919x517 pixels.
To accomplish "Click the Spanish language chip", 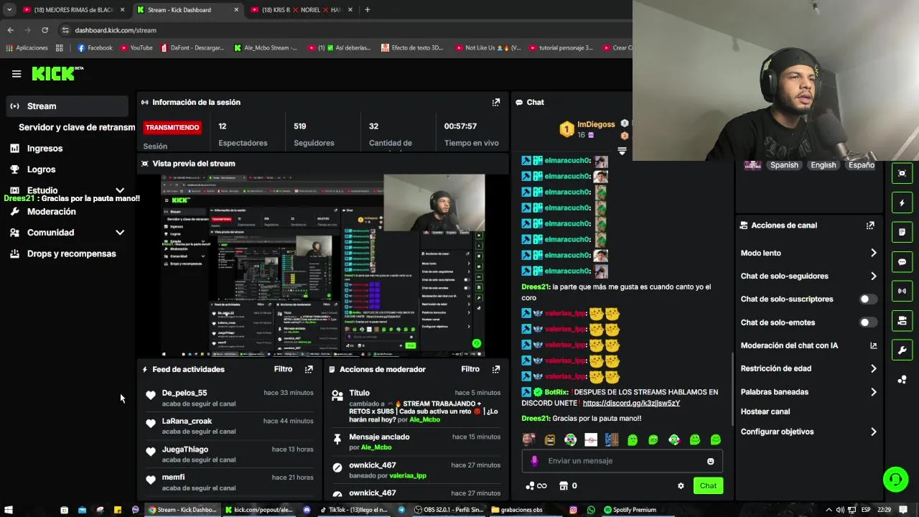I will pos(784,165).
